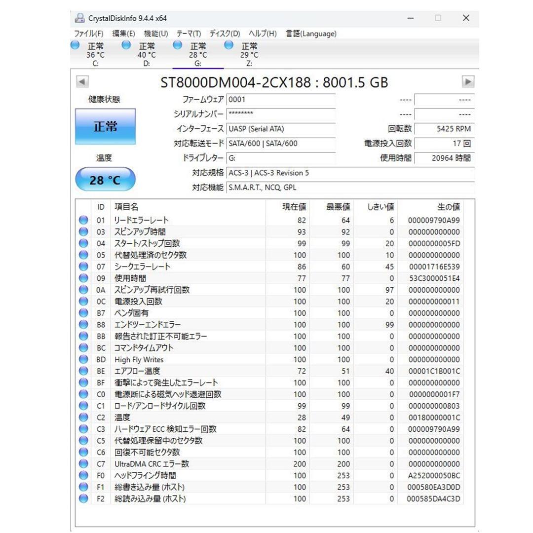Screen dimensions: 533x533
Task: Open the ディスク menu
Action: pos(225,34)
